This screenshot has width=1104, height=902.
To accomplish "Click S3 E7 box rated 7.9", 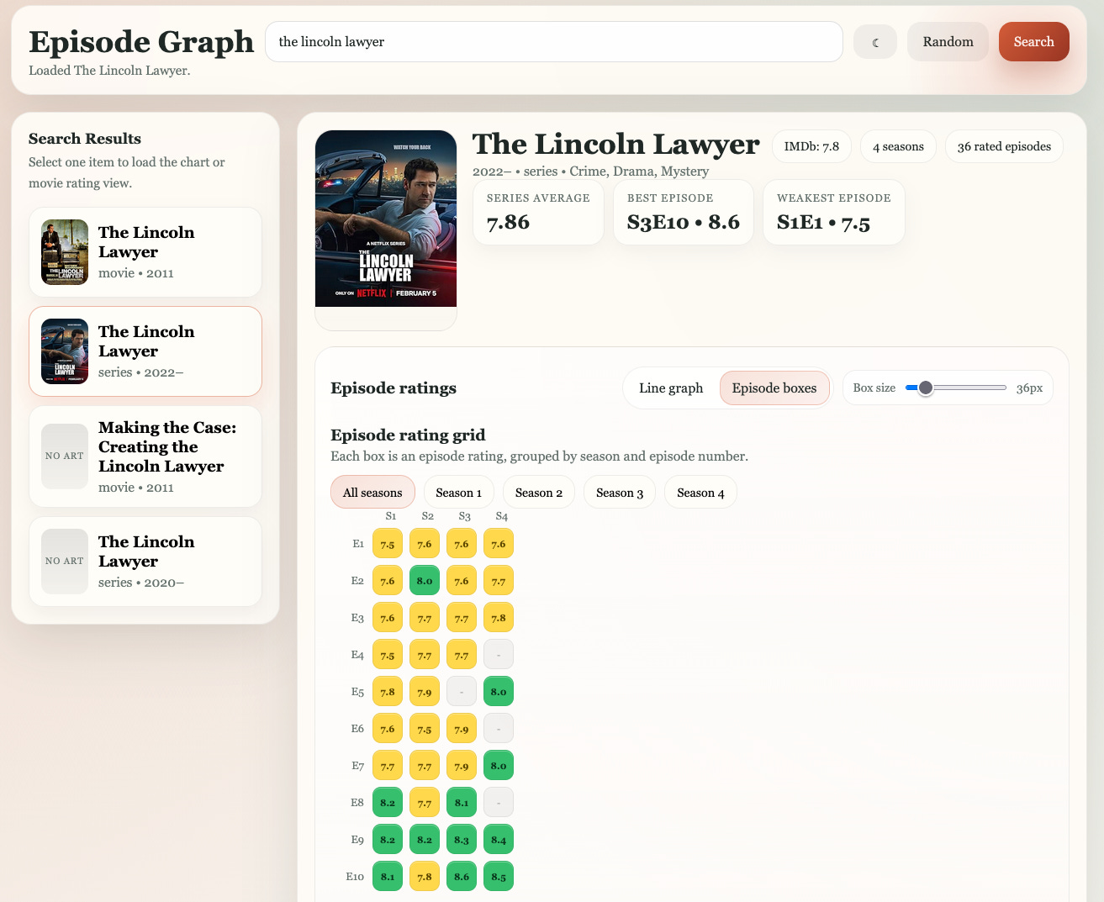I will pyautogui.click(x=462, y=766).
